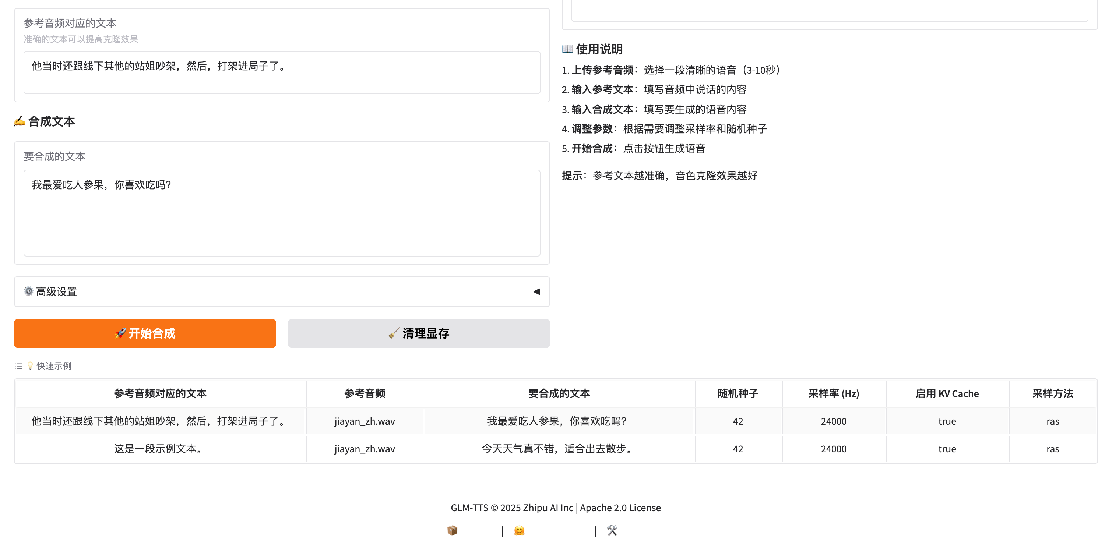Screen dimensions: 1109x541
Task: Click the list icon beside 快速示例
Action: coord(18,366)
